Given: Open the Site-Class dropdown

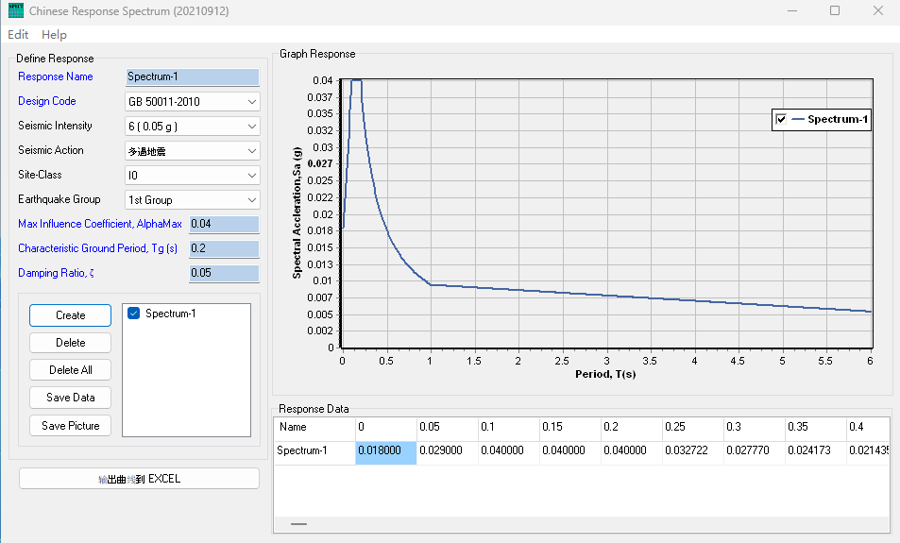Looking at the screenshot, I should click(193, 175).
